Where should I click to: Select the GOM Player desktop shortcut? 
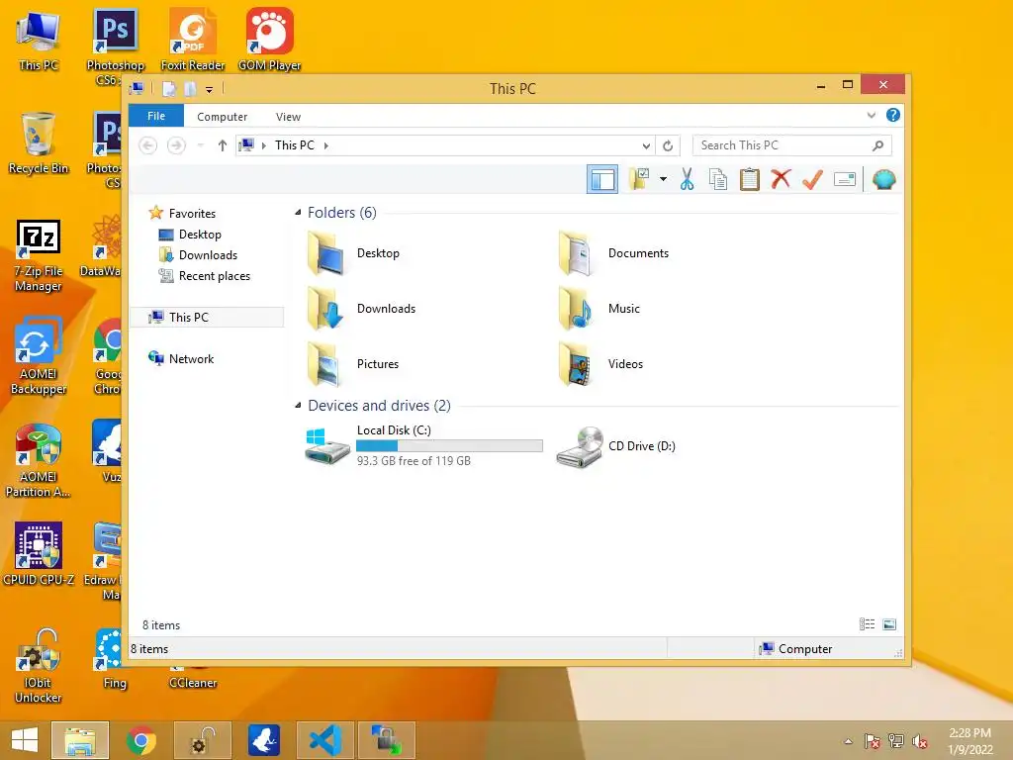(x=269, y=40)
